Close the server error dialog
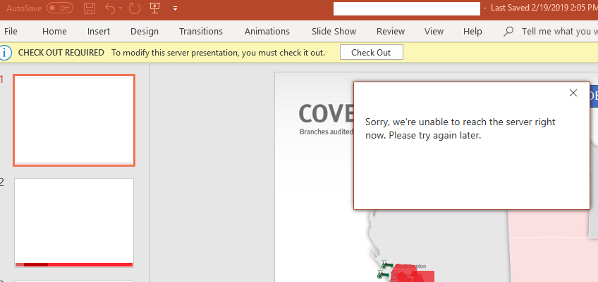 tap(573, 93)
